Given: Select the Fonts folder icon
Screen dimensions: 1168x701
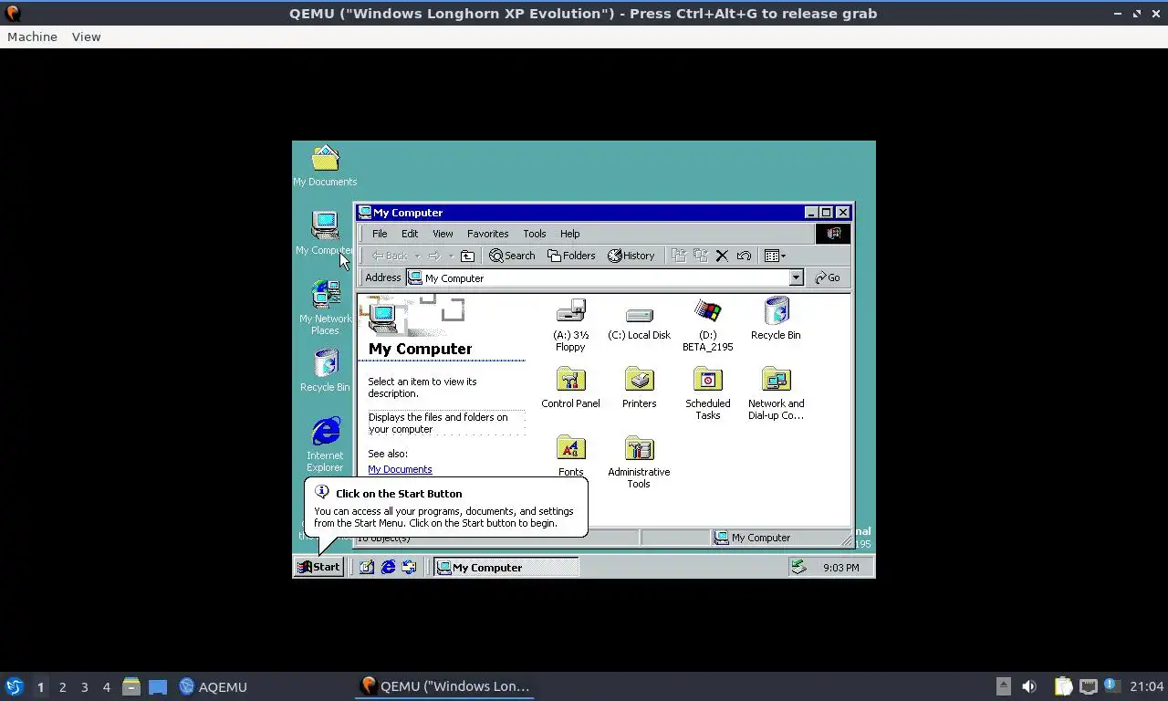Looking at the screenshot, I should click(570, 448).
